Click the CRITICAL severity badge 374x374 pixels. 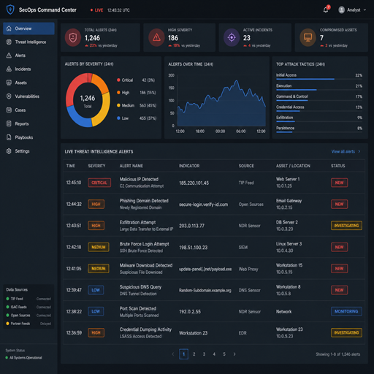click(x=99, y=183)
